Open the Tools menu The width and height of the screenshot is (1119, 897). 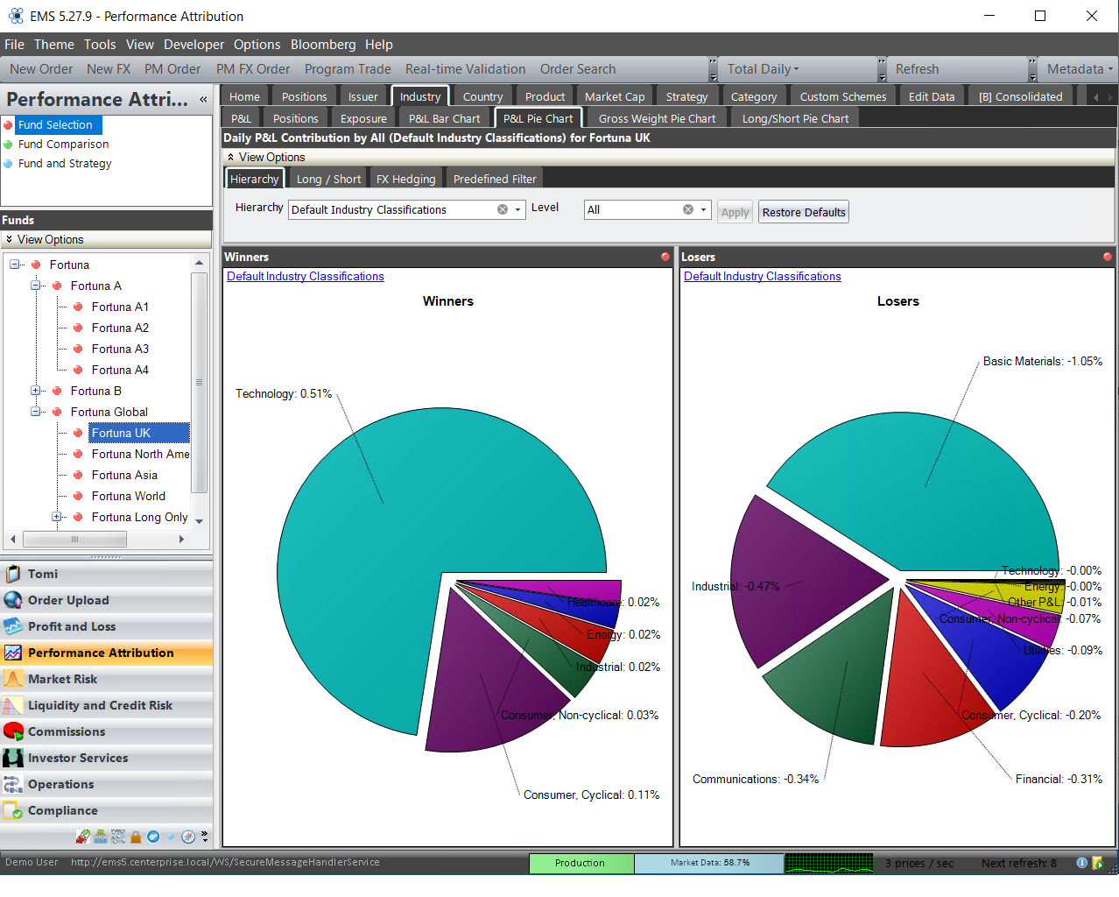pos(100,45)
